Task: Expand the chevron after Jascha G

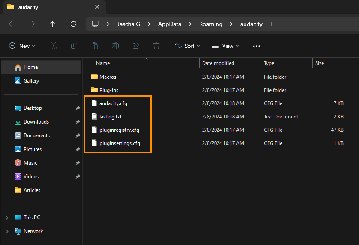Action: (x=149, y=24)
